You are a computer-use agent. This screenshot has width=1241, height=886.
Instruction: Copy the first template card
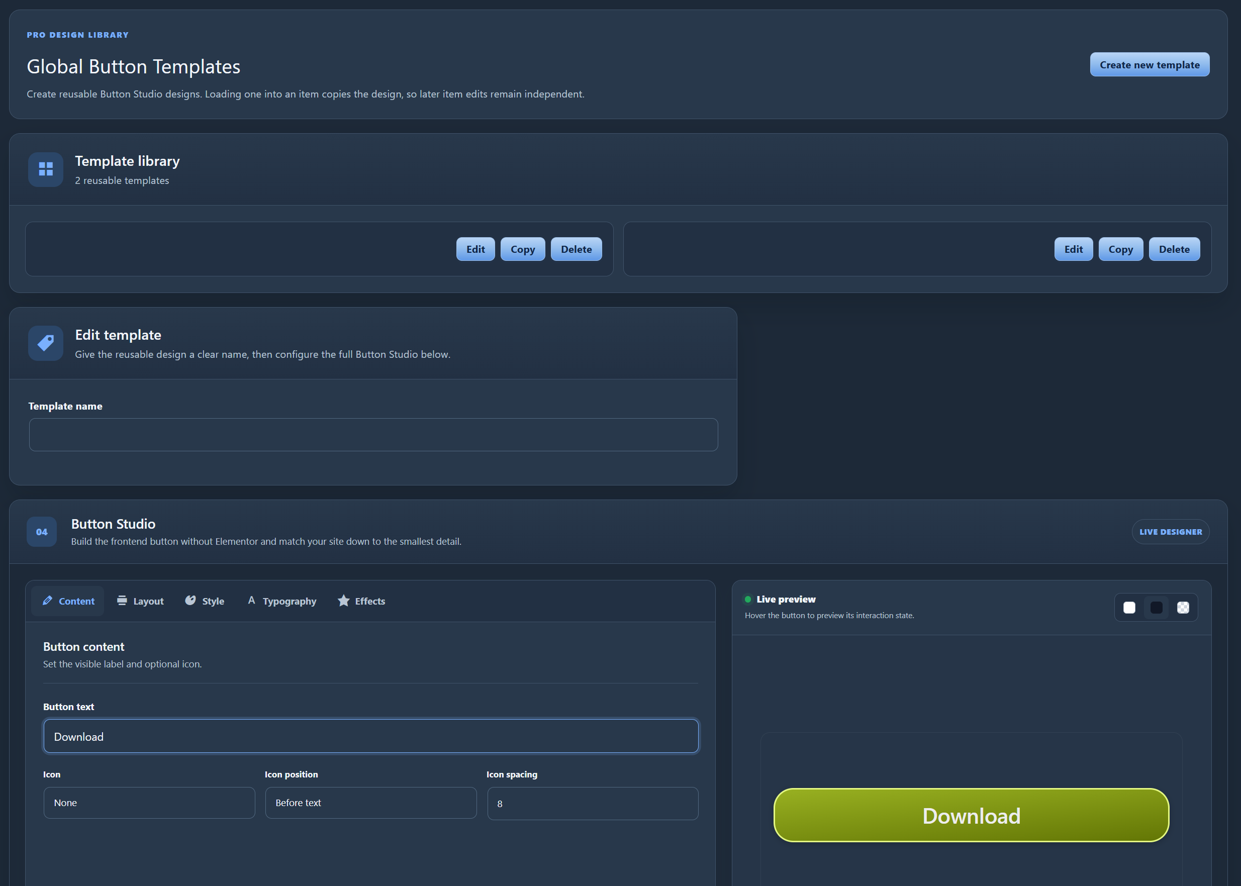[x=523, y=249]
